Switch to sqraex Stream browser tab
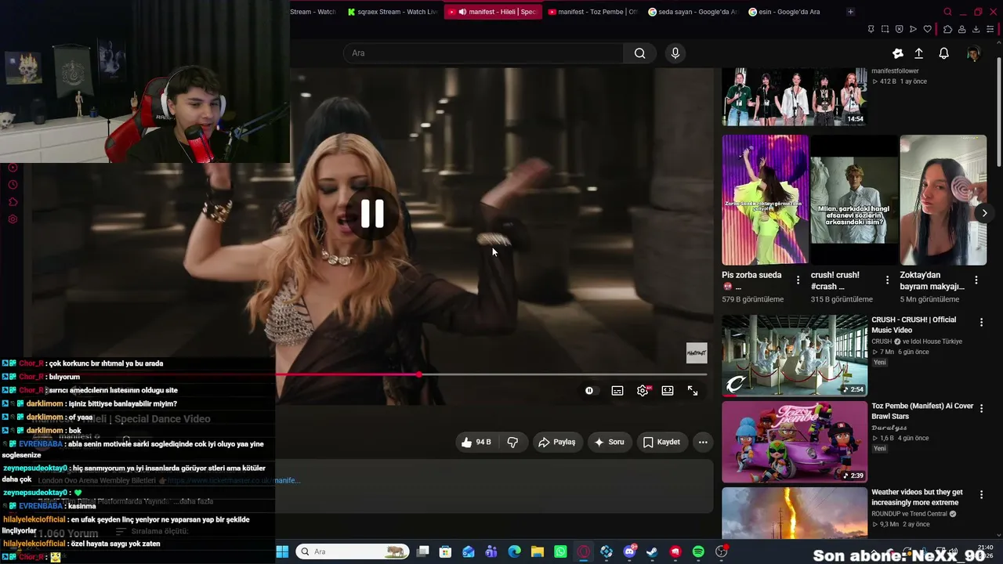 point(393,12)
